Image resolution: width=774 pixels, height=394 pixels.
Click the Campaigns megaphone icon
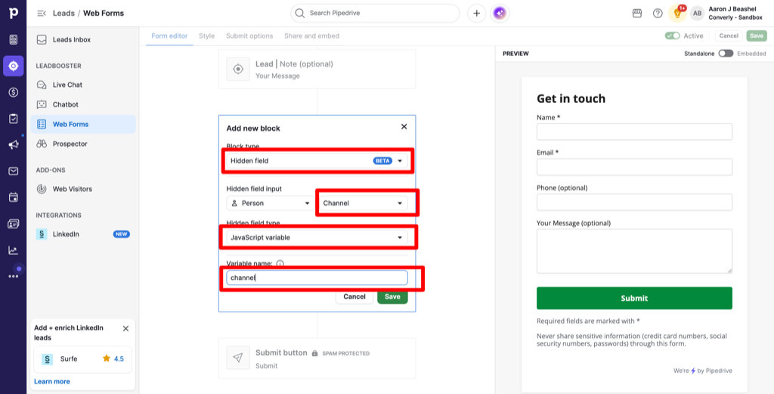click(x=14, y=144)
